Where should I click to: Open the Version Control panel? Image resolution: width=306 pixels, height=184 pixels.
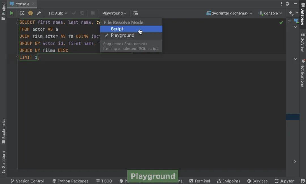point(27,181)
